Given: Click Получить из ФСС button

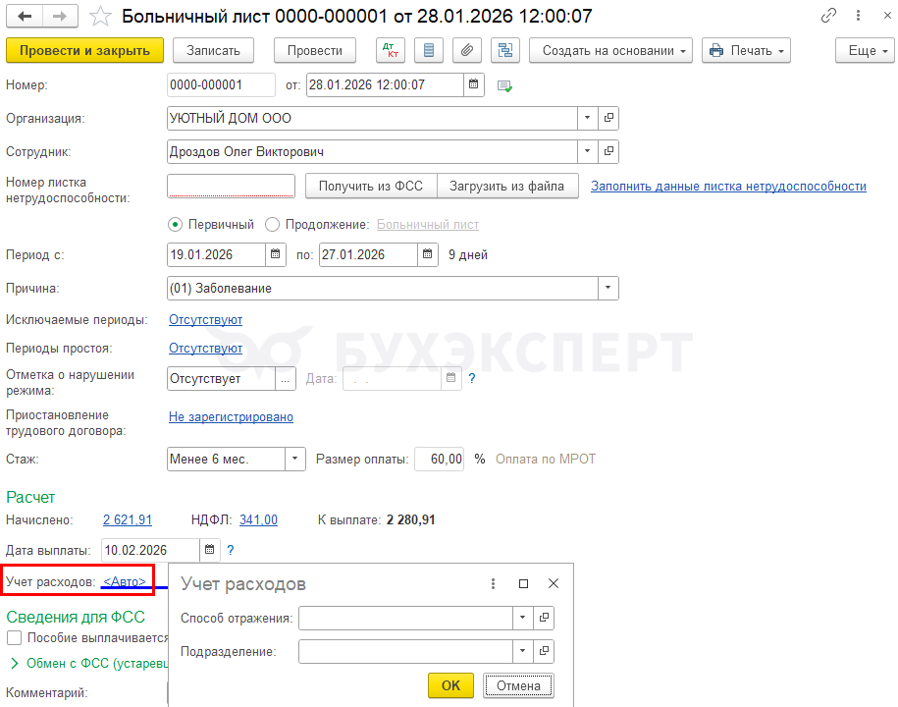Looking at the screenshot, I should [371, 187].
